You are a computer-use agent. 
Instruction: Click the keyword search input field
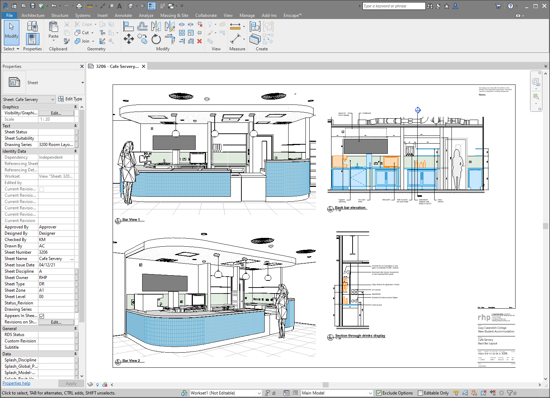click(x=393, y=6)
